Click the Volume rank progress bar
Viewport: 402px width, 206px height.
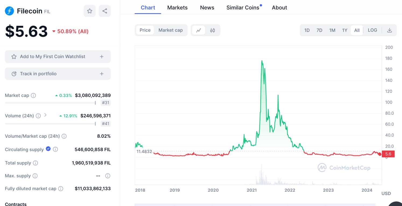[x=50, y=124]
